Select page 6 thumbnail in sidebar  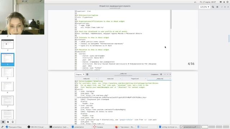pos(8,86)
